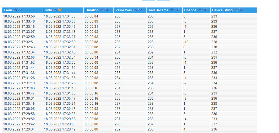Viewport: 279px width, 133px height.
Task: Sort From column ascending
Action: [x=15, y=10]
